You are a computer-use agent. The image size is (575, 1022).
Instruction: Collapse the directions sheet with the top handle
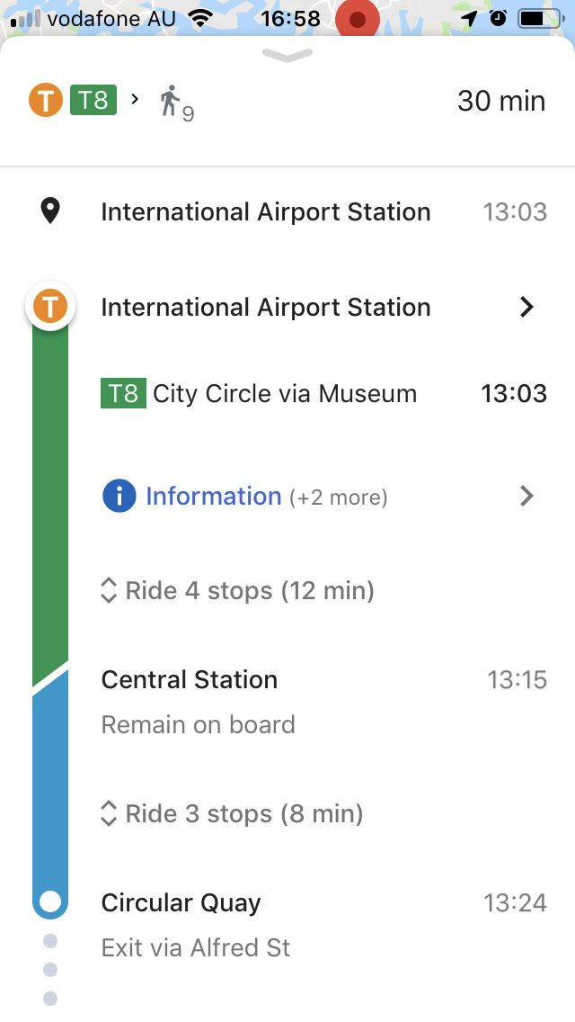(x=287, y=56)
